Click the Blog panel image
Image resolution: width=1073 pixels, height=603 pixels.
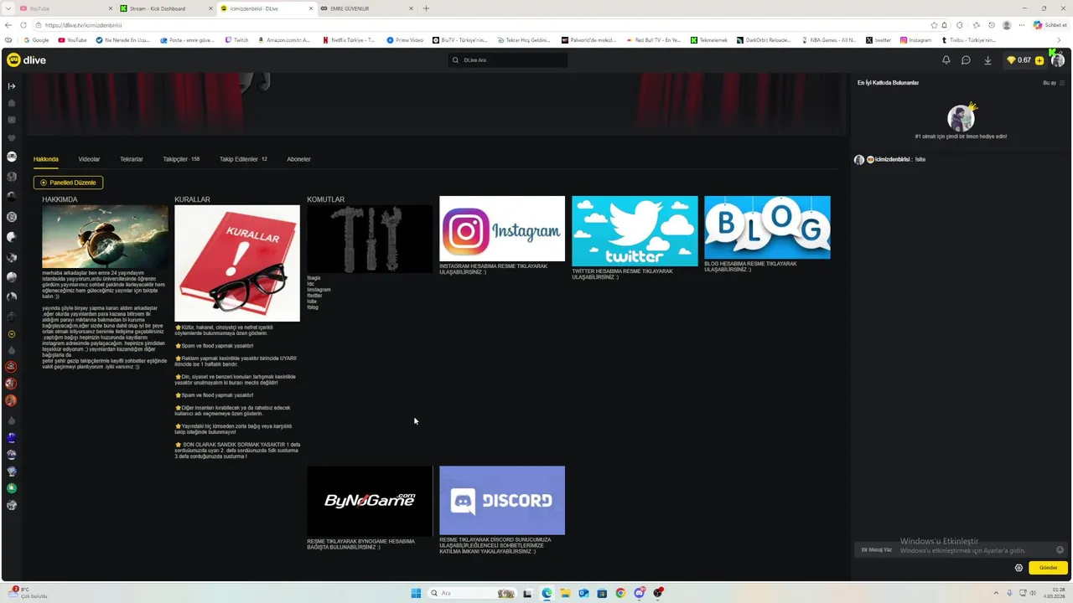[x=767, y=227]
